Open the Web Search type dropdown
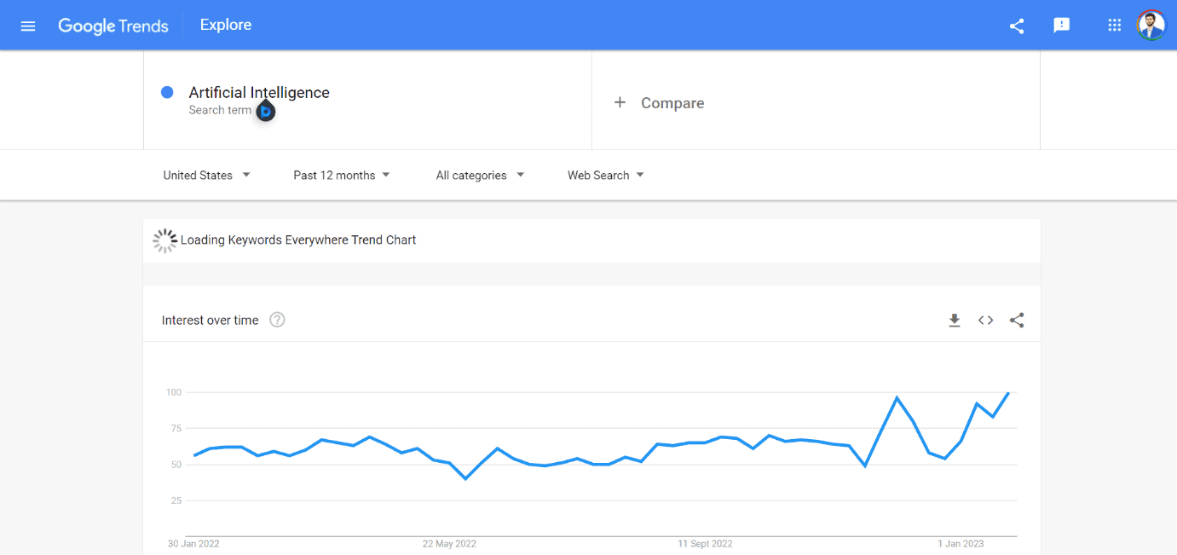 (x=605, y=175)
